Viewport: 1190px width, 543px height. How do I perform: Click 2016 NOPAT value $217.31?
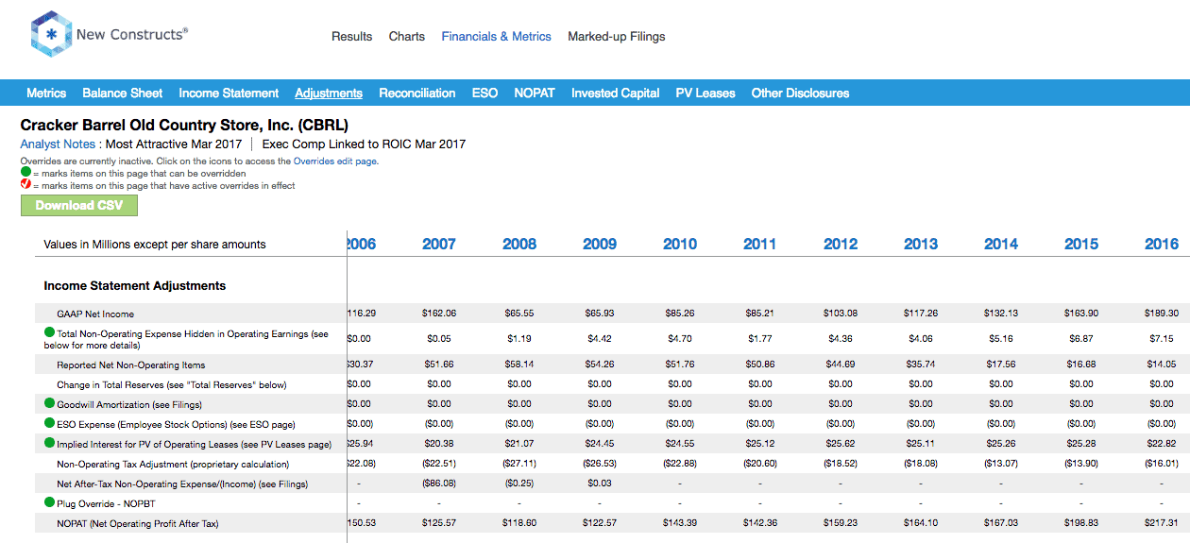(x=1162, y=523)
